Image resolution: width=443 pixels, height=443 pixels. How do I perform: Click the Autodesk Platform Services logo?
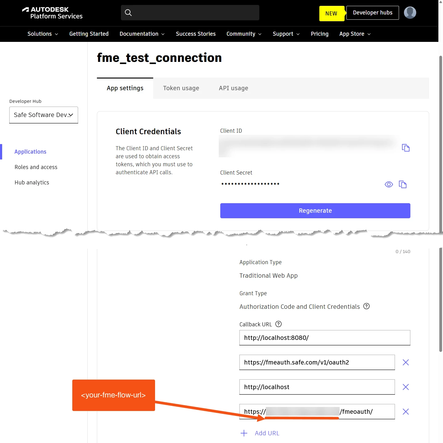[52, 13]
